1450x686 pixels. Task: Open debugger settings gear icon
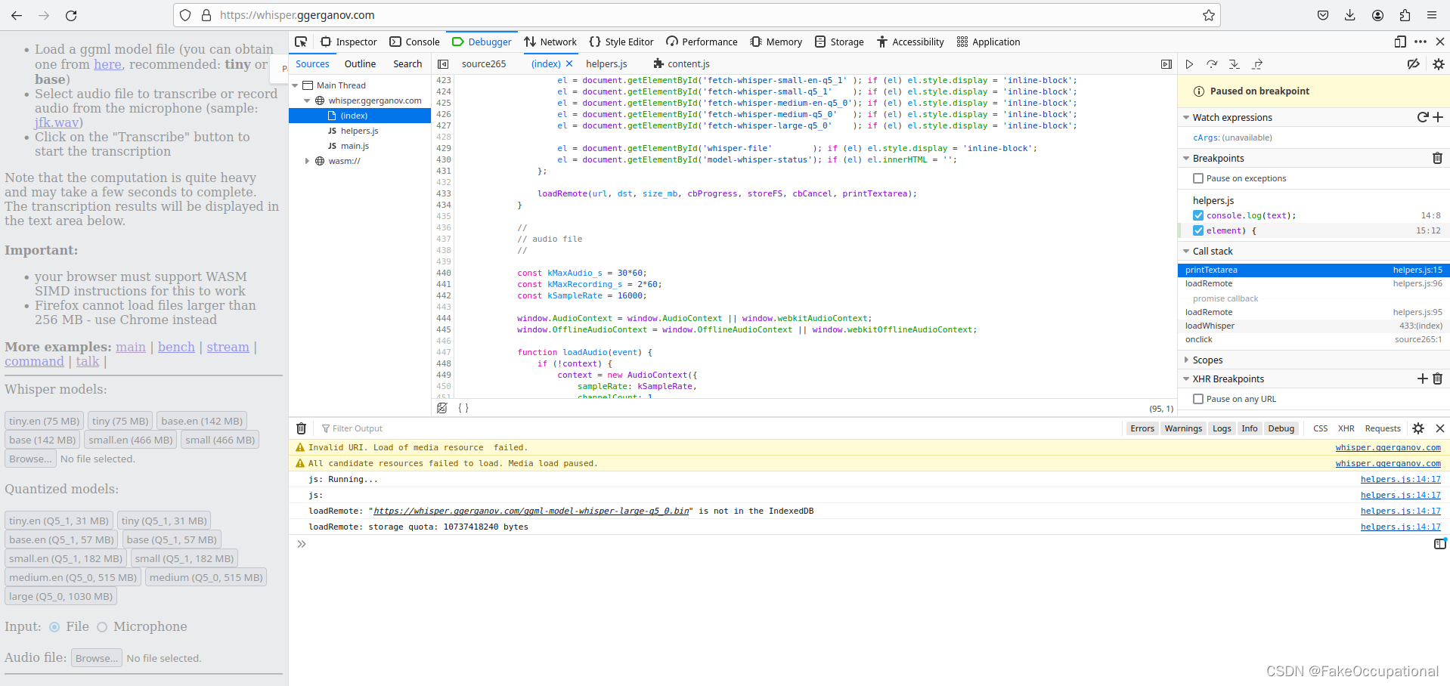(x=1439, y=64)
